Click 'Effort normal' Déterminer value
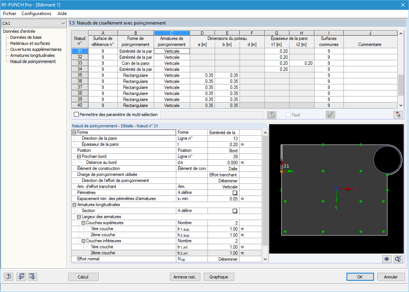Viewport: 409px width, 292px height. point(223,259)
